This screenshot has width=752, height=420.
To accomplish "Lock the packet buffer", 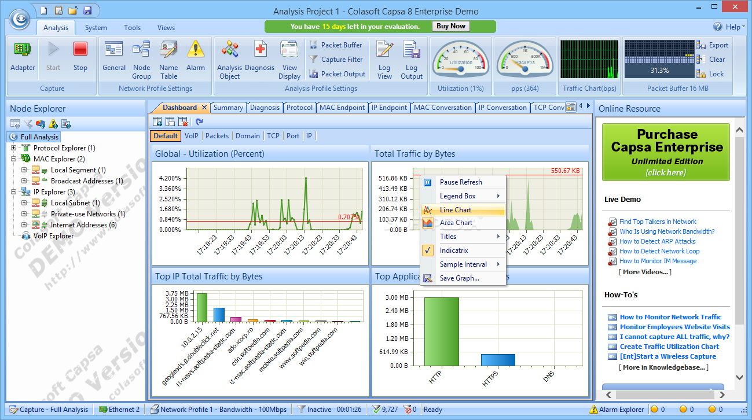I will click(710, 74).
